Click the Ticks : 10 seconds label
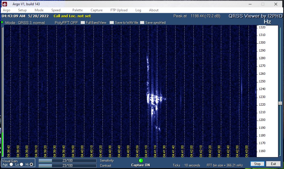The height and width of the screenshot is (169, 284). tap(186, 165)
